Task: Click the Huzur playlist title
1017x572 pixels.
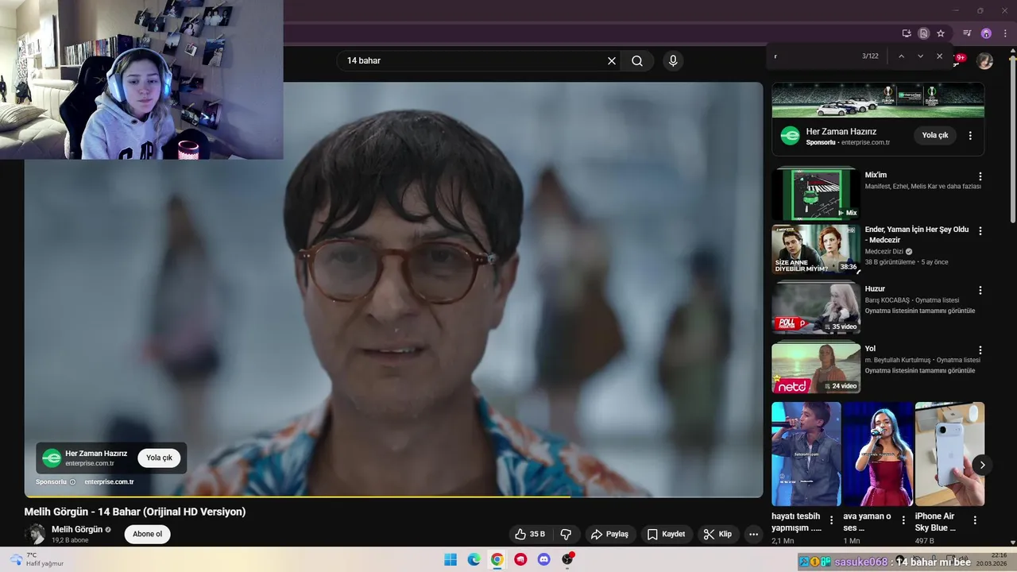Action: pyautogui.click(x=875, y=289)
